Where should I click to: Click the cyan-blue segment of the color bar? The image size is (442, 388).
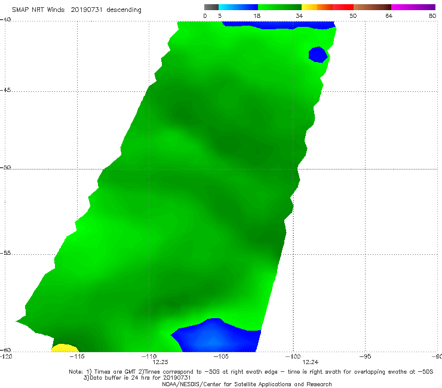pyautogui.click(x=238, y=7)
